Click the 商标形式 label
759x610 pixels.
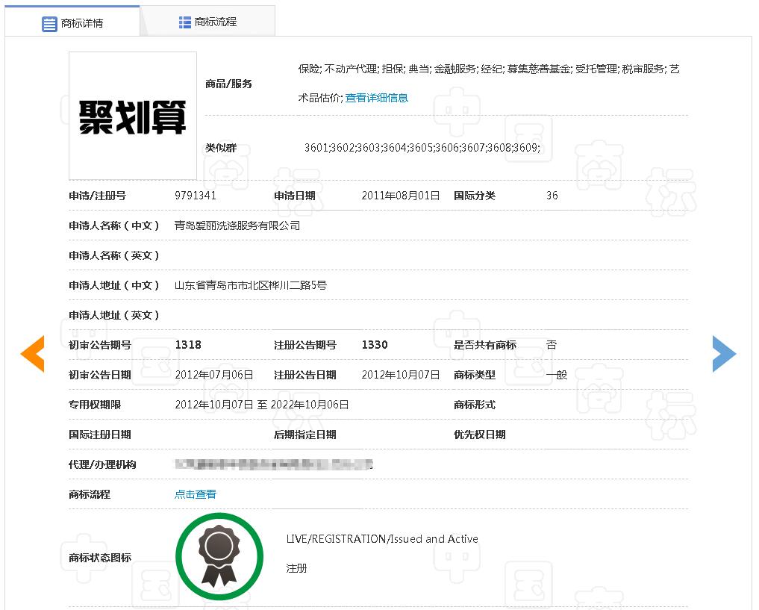[475, 405]
